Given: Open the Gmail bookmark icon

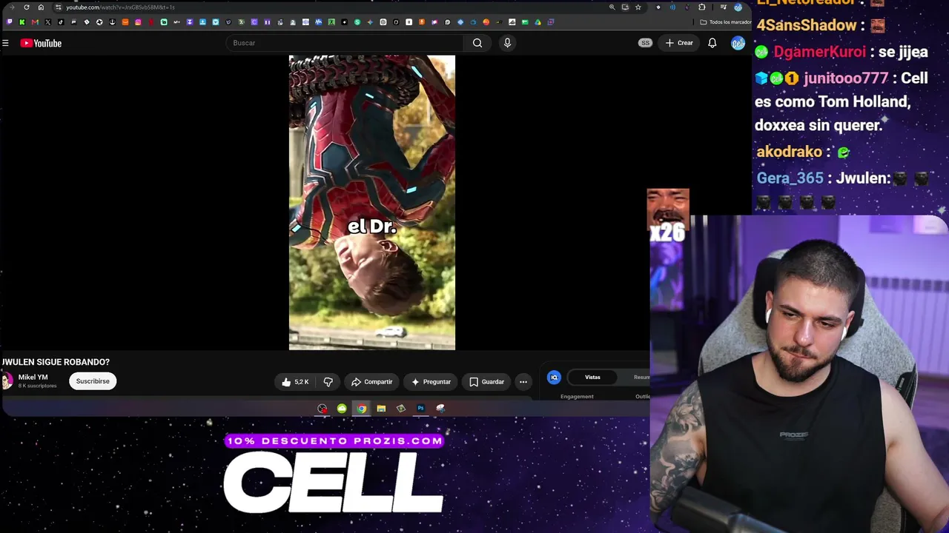Looking at the screenshot, I should click(35, 22).
